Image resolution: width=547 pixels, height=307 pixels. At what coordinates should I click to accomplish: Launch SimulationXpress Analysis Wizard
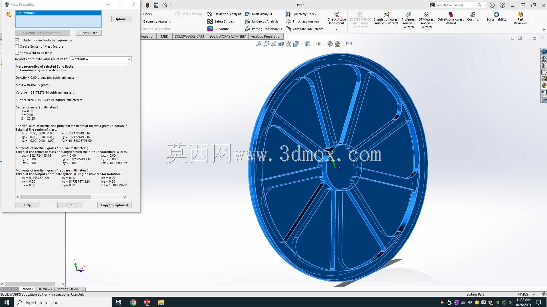386,19
